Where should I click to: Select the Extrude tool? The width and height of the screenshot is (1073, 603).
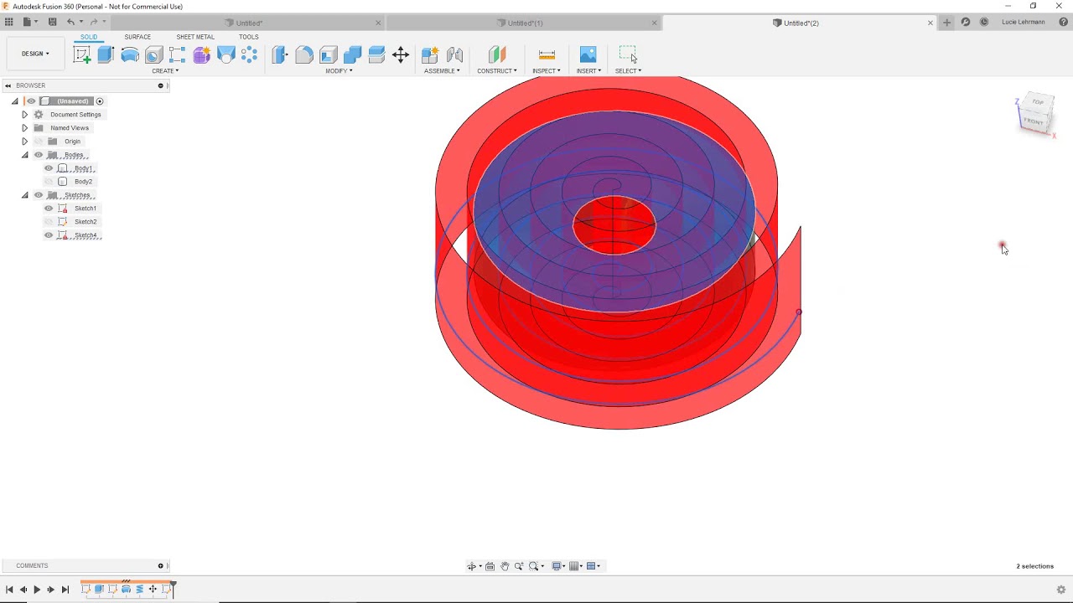pyautogui.click(x=106, y=55)
